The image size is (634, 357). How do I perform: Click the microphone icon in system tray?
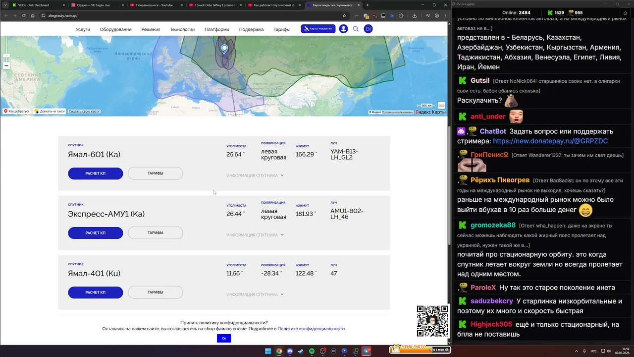(x=585, y=351)
